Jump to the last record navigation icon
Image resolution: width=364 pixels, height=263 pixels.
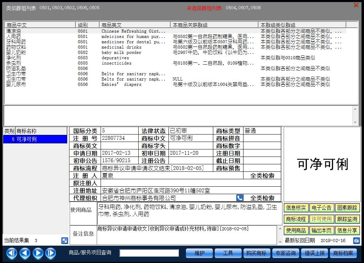(x=51, y=253)
